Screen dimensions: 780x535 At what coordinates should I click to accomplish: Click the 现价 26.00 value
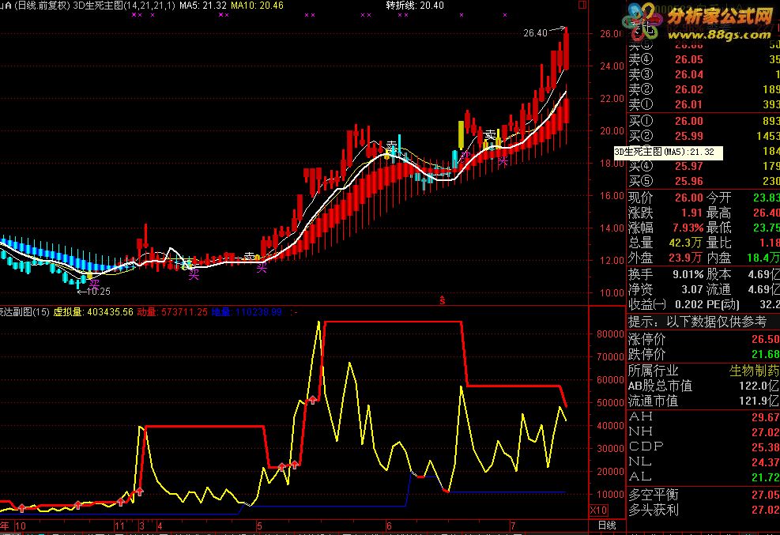(x=689, y=198)
